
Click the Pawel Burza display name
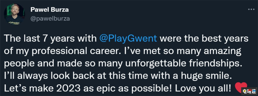49,10
